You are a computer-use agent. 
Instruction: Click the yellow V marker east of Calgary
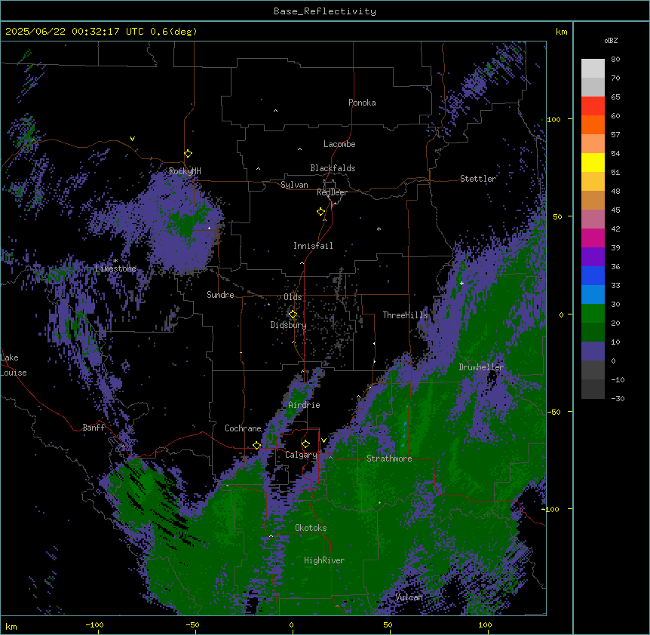(x=323, y=440)
